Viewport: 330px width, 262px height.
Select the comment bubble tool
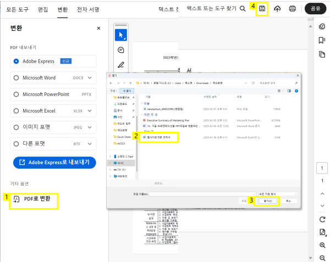coord(121,50)
